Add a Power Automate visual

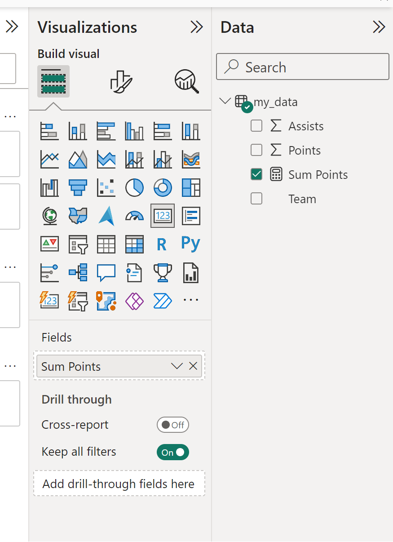(x=163, y=301)
